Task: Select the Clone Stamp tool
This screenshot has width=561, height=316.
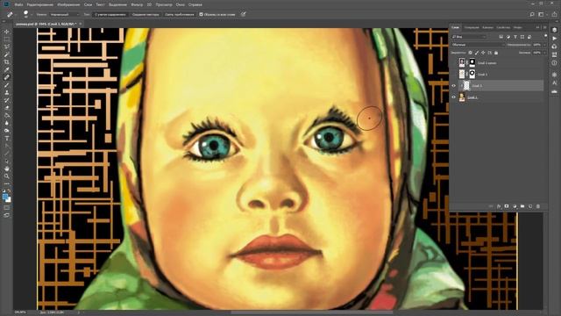Action: pyautogui.click(x=6, y=92)
